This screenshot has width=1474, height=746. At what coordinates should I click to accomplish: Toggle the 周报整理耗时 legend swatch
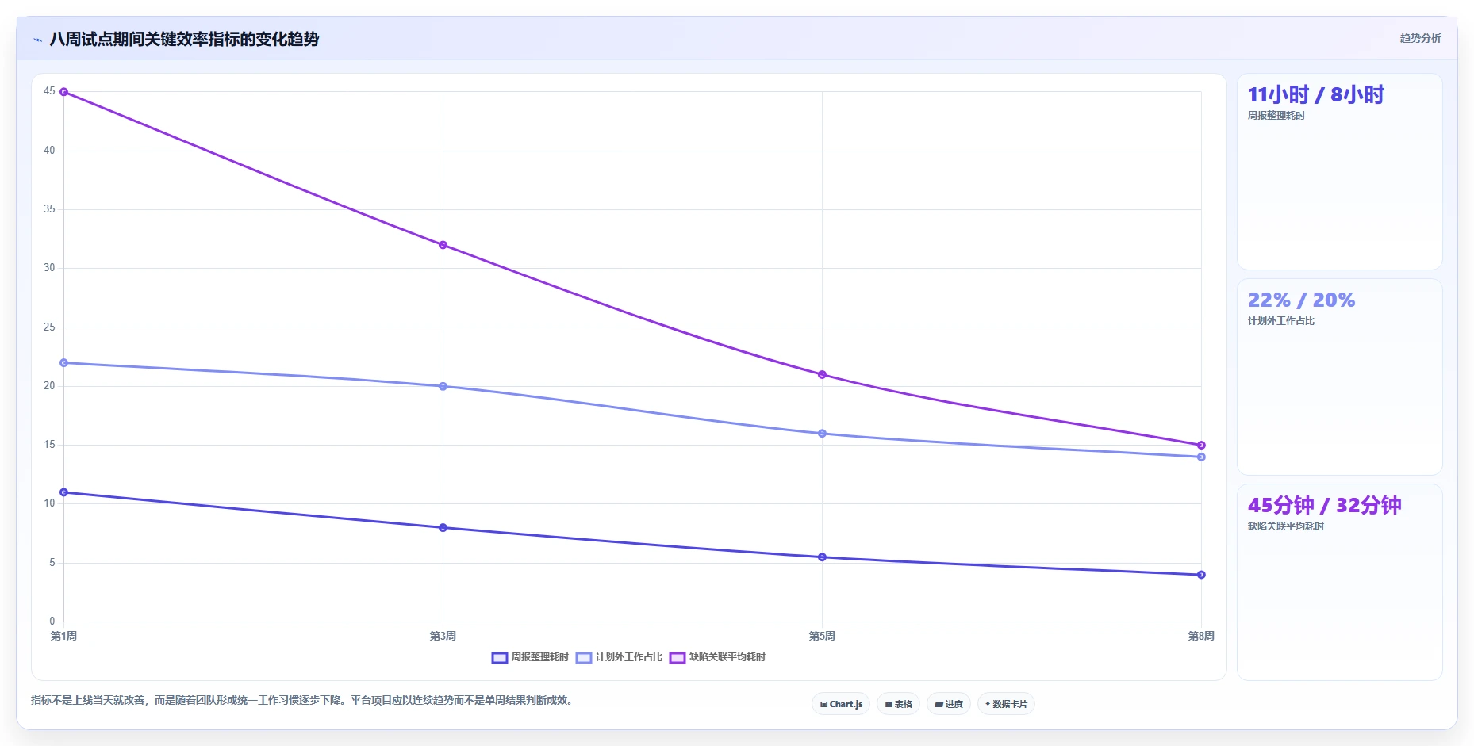(500, 658)
